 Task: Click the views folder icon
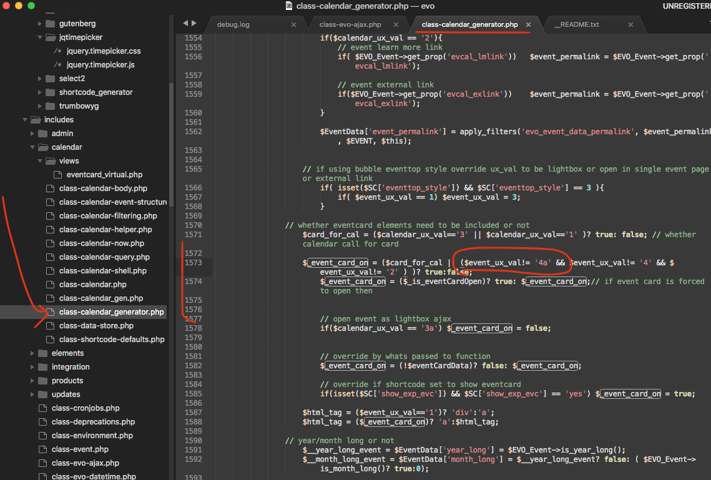point(51,161)
